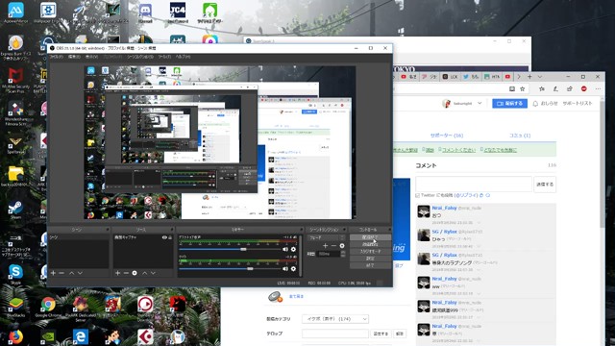Click comment send button
The image size is (615, 346).
[x=545, y=185]
